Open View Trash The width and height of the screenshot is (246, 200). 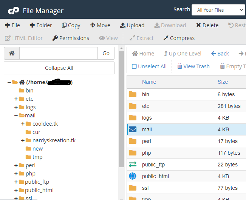click(193, 66)
